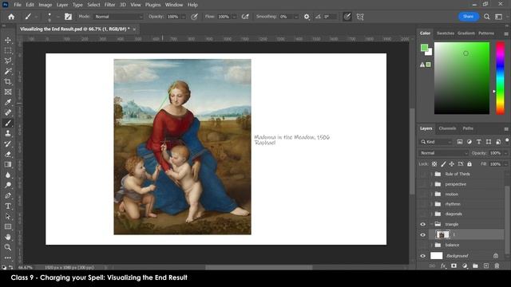Delete layer using trash icon
The height and width of the screenshot is (287, 511).
(x=497, y=265)
